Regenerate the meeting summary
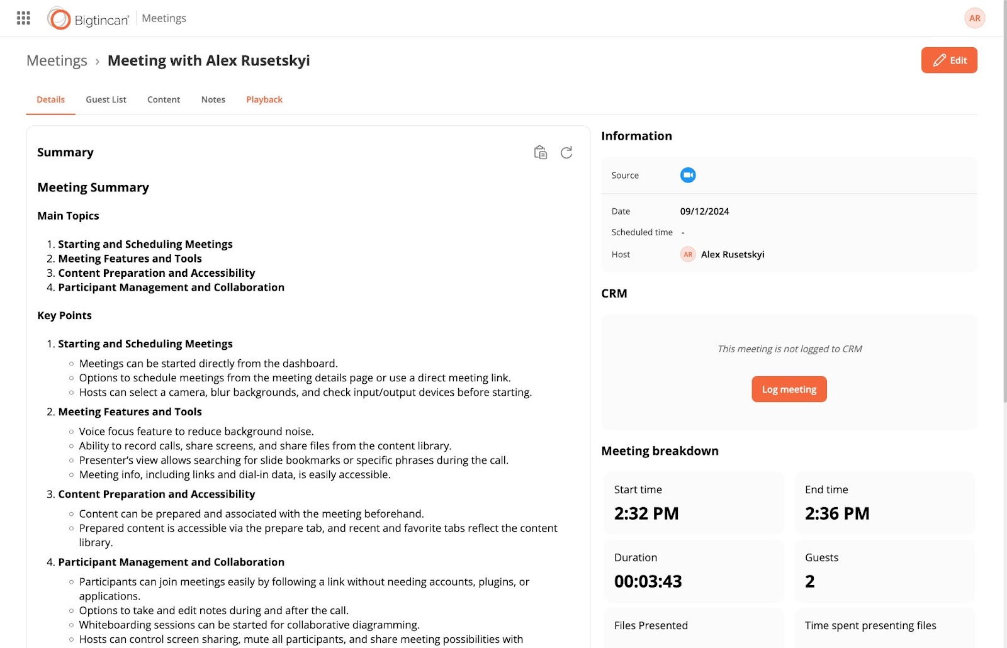The height and width of the screenshot is (648, 1007). coord(566,153)
